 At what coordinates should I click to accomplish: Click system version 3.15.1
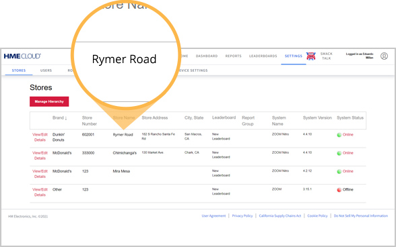point(307,189)
